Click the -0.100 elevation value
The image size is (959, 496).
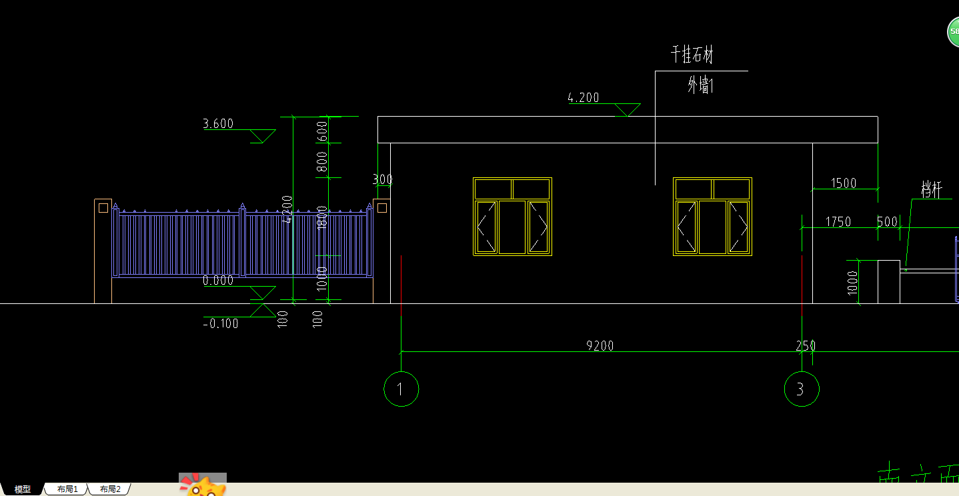coord(221,324)
